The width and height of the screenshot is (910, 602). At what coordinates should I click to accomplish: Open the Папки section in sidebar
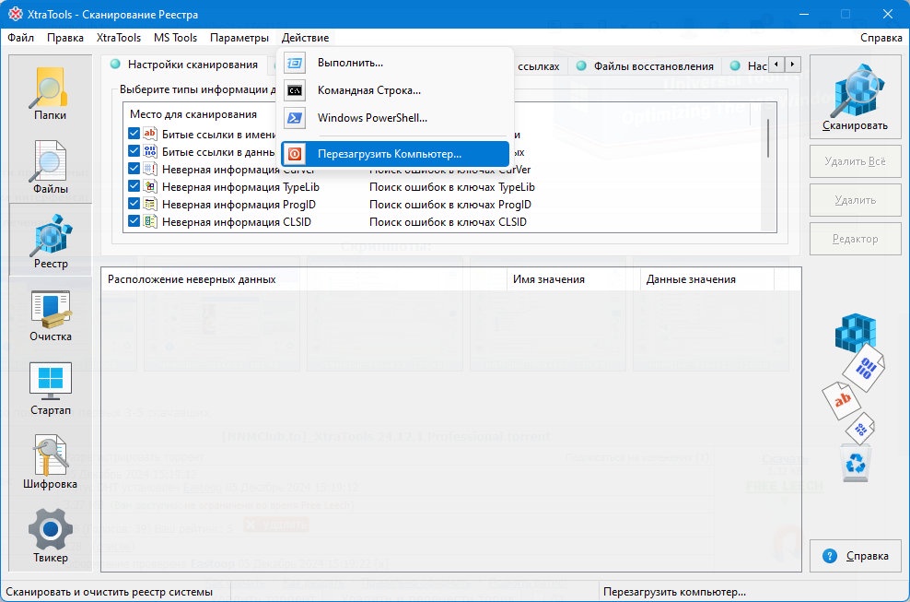[x=50, y=93]
